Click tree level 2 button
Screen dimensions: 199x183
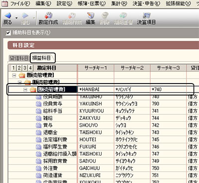(x=19, y=68)
